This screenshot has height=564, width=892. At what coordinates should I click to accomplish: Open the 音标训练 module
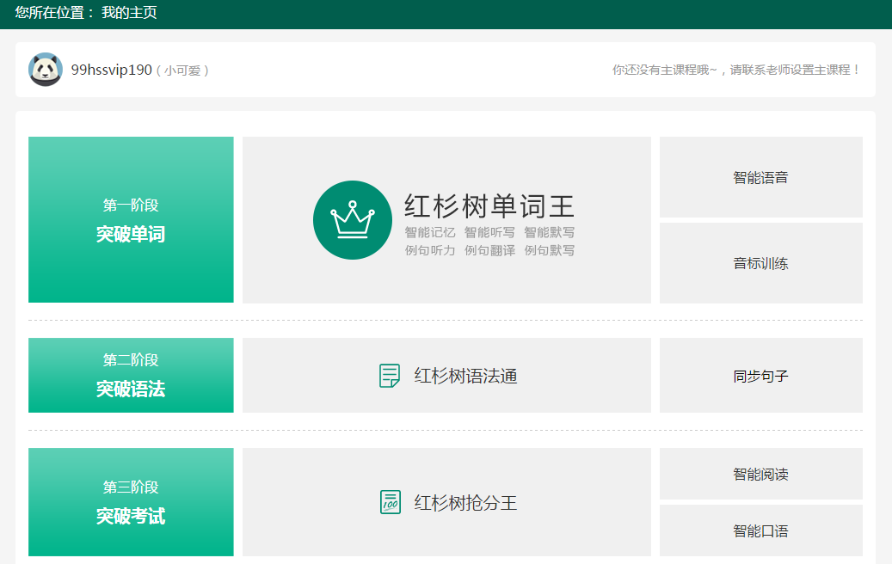pos(760,263)
